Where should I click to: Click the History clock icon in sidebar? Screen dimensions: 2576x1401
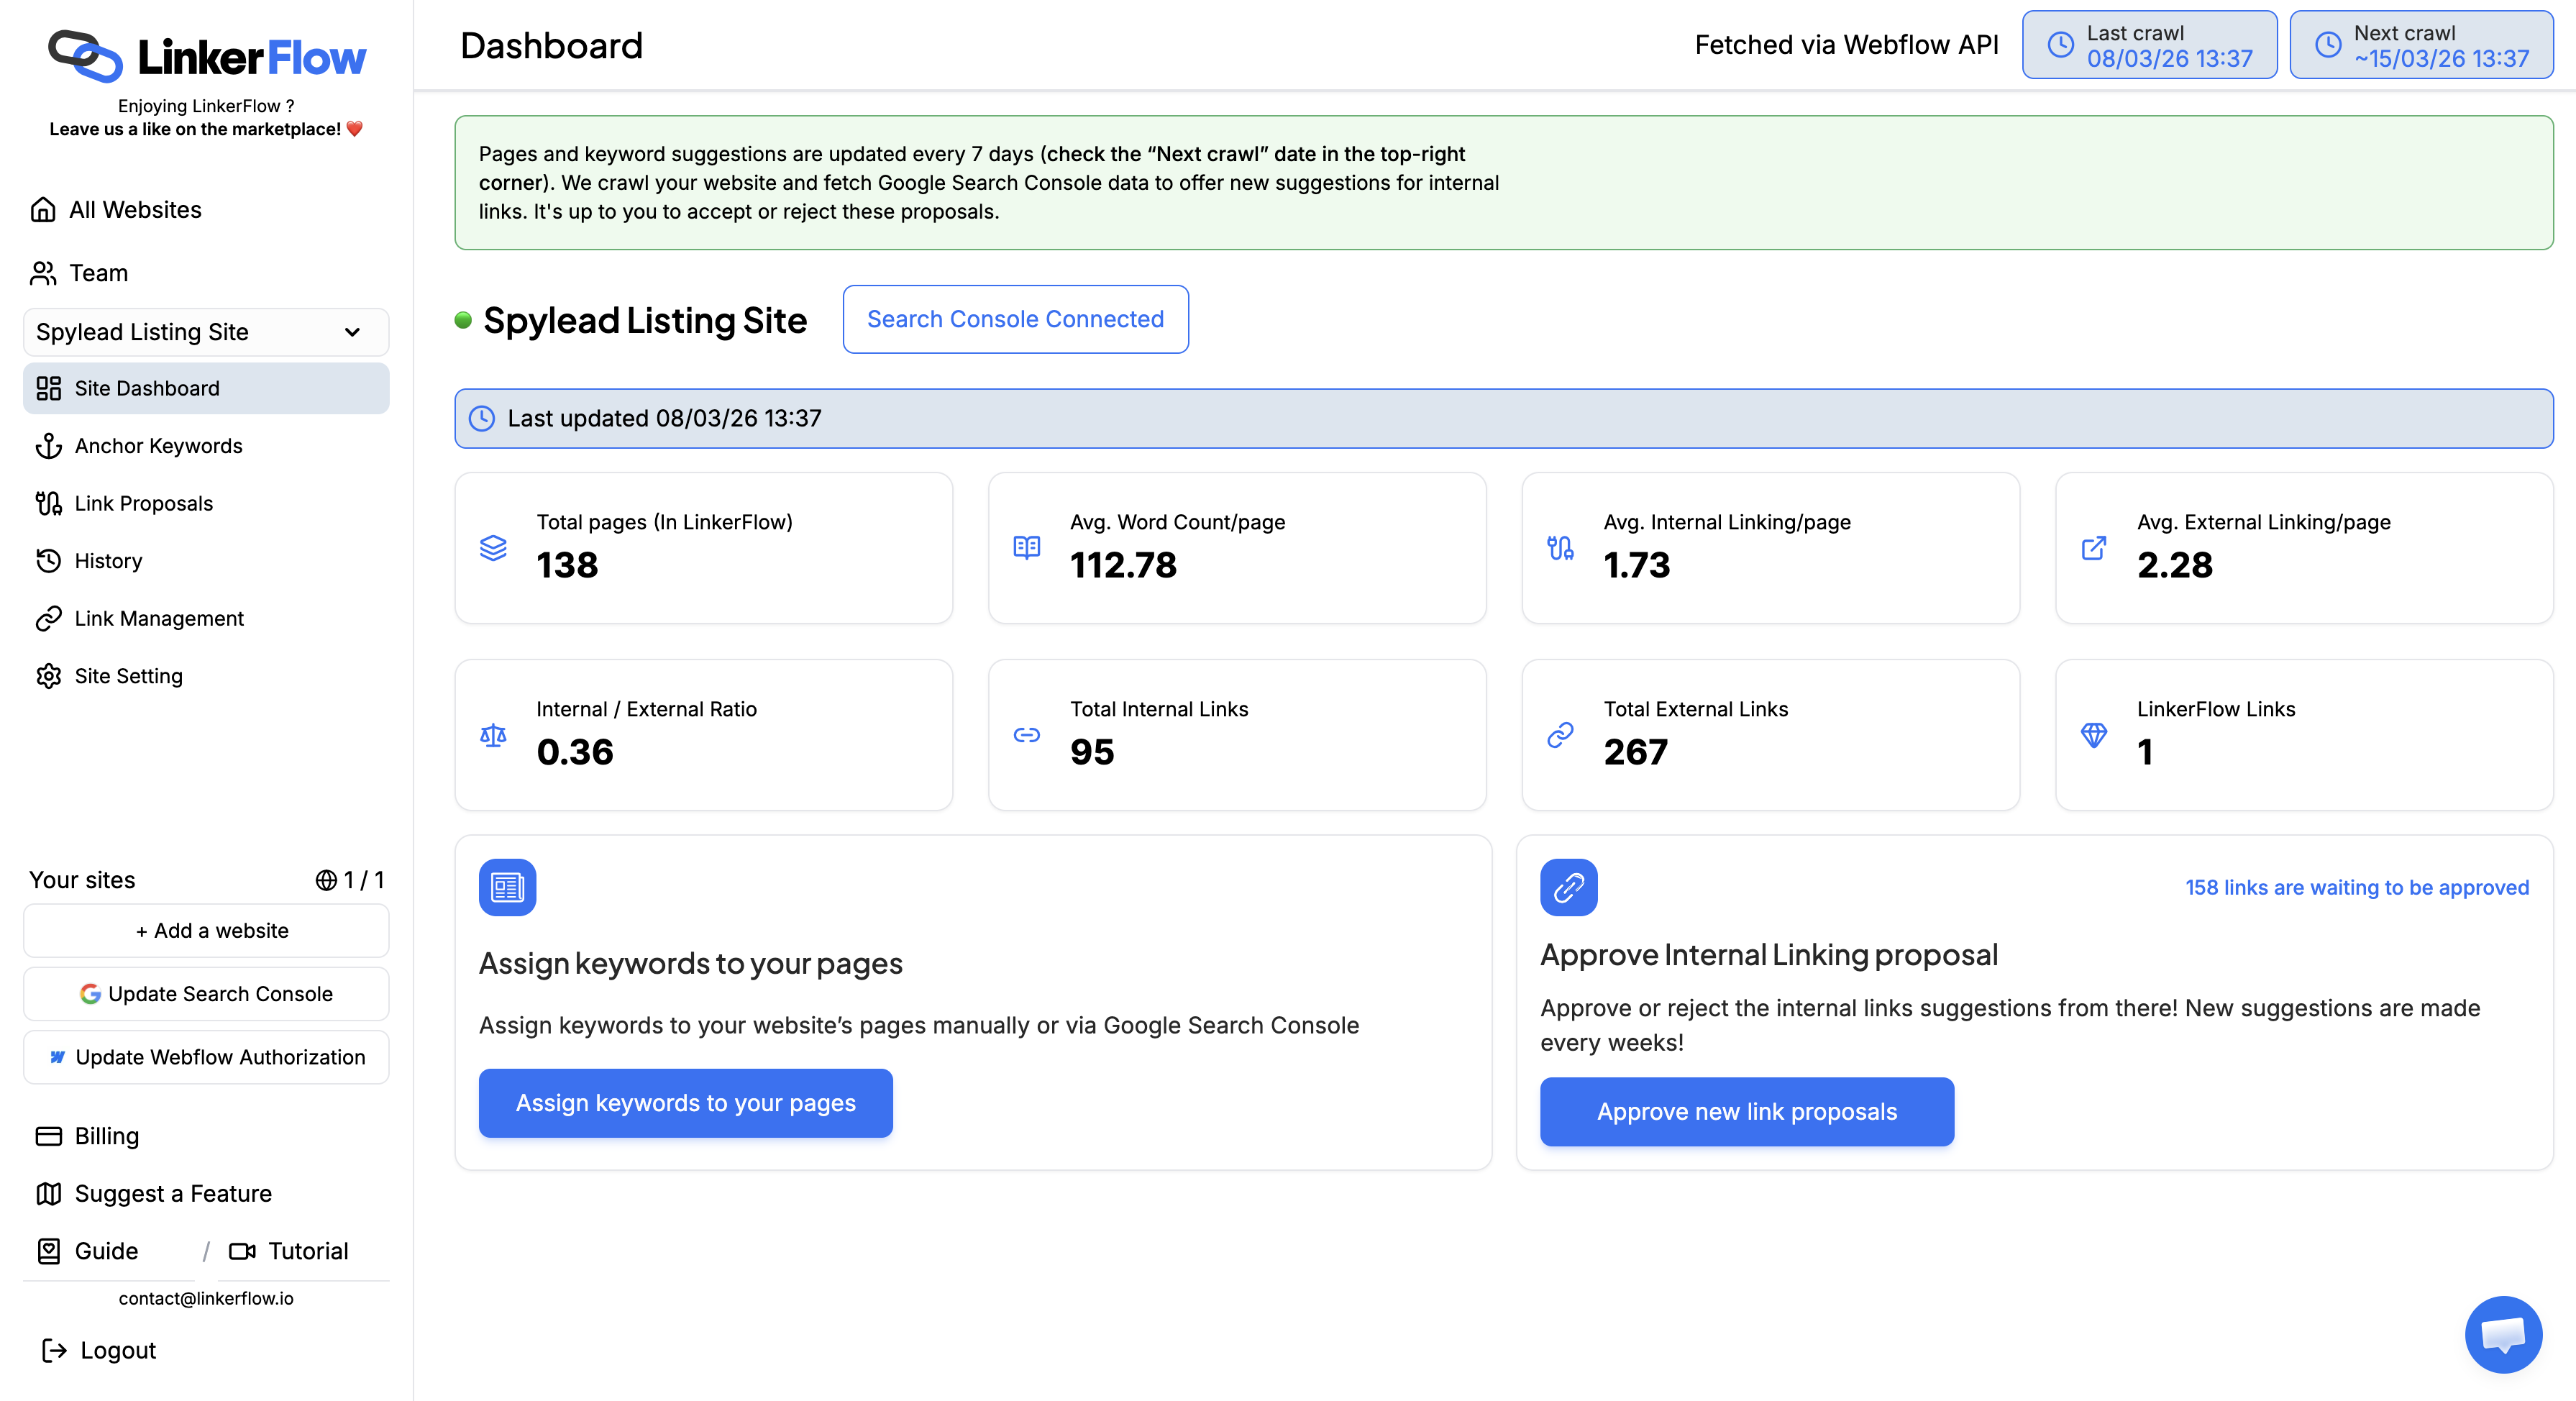click(x=48, y=561)
